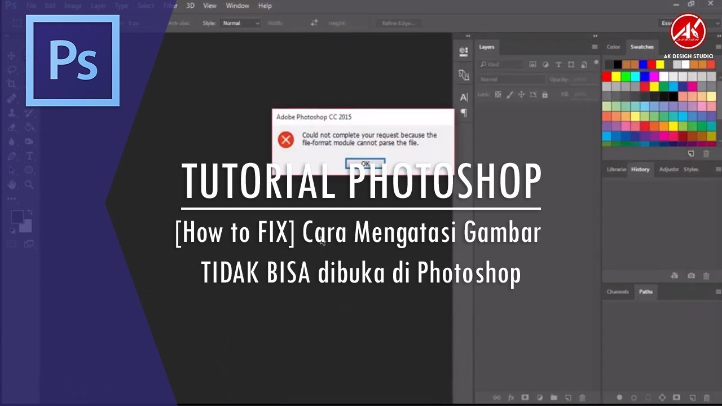Open the 3D panel icon in the dock
This screenshot has height=406, width=722.
coord(464,51)
